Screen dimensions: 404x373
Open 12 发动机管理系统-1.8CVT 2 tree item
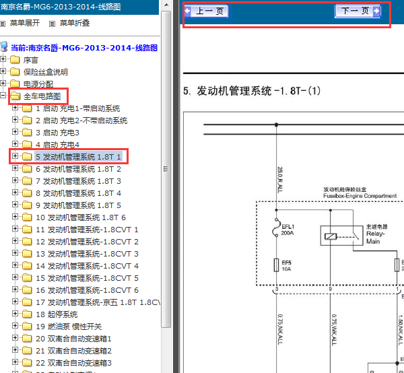[87, 242]
